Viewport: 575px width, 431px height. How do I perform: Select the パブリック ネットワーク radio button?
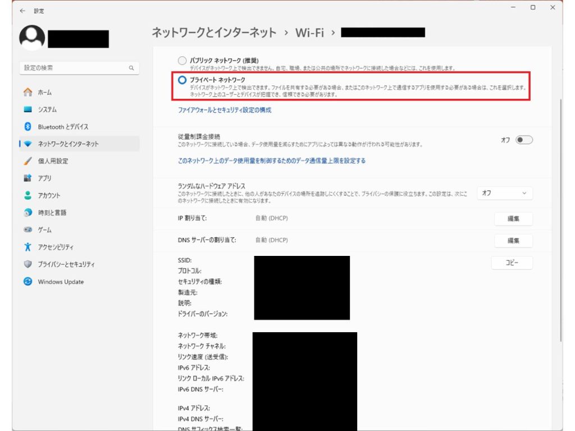click(x=182, y=60)
